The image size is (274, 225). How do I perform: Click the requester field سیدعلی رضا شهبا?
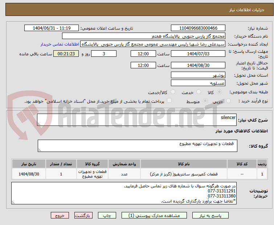[153, 44]
